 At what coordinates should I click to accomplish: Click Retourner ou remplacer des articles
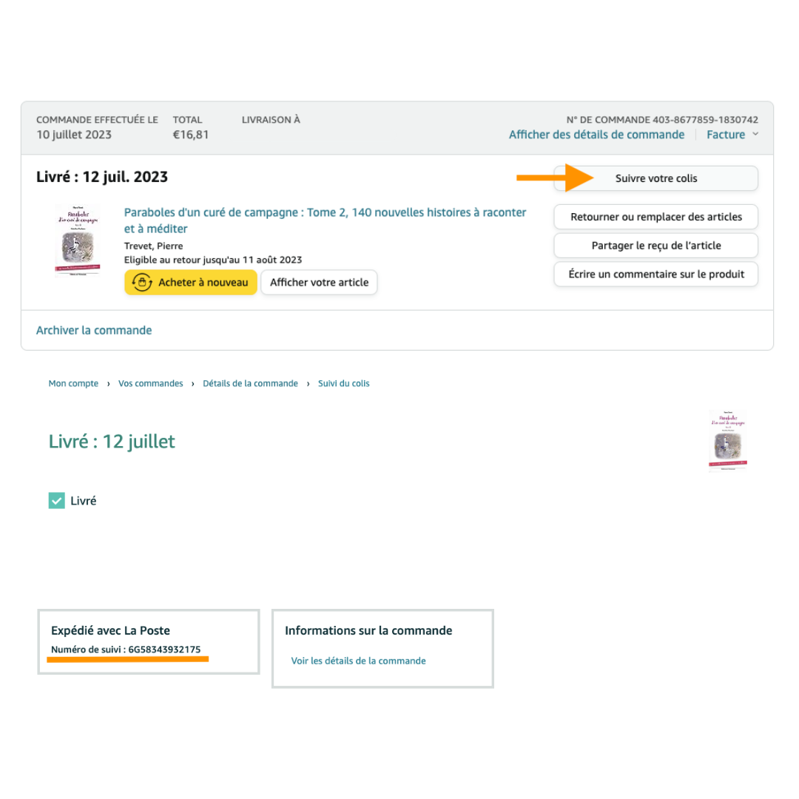point(655,217)
